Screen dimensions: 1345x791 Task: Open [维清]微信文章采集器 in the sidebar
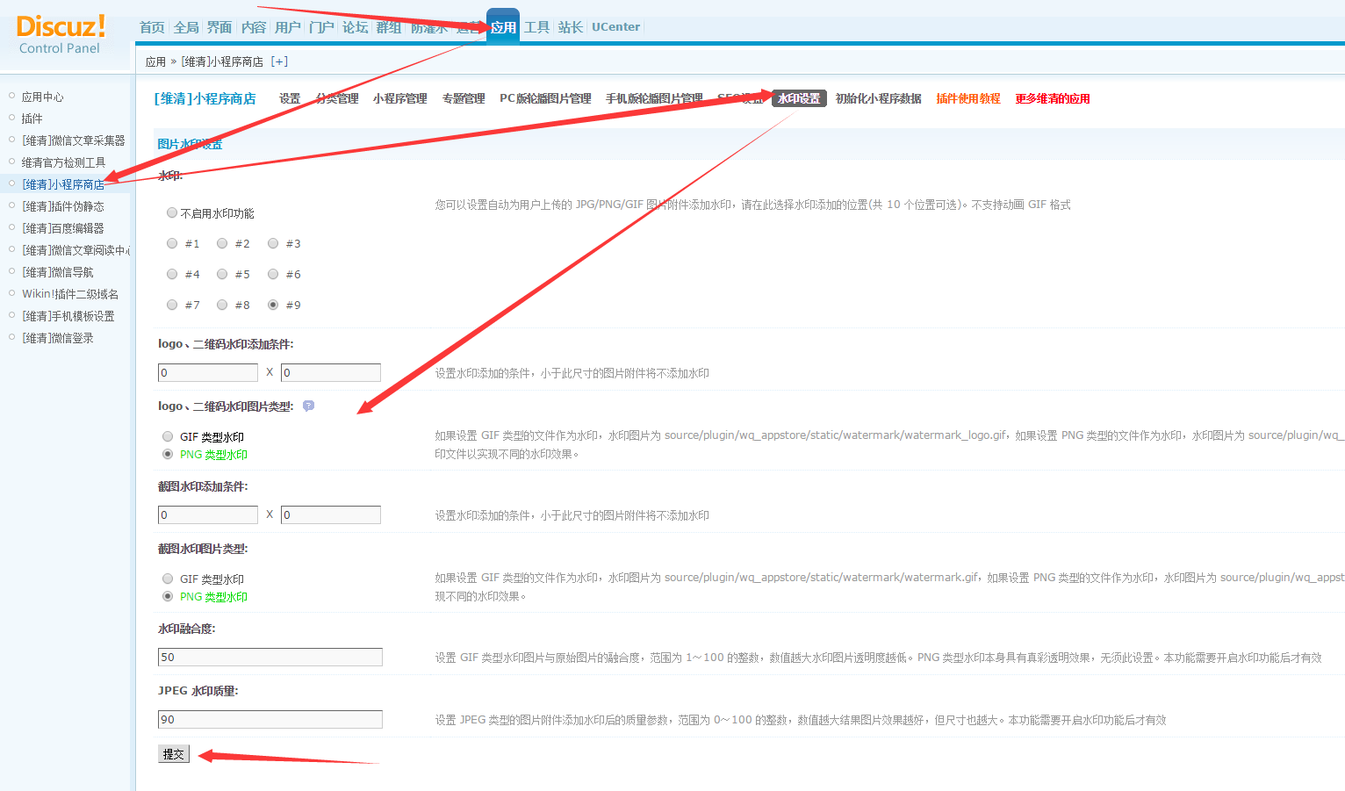(x=74, y=140)
